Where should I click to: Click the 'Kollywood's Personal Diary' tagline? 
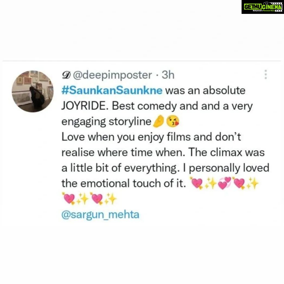[x=264, y=11]
